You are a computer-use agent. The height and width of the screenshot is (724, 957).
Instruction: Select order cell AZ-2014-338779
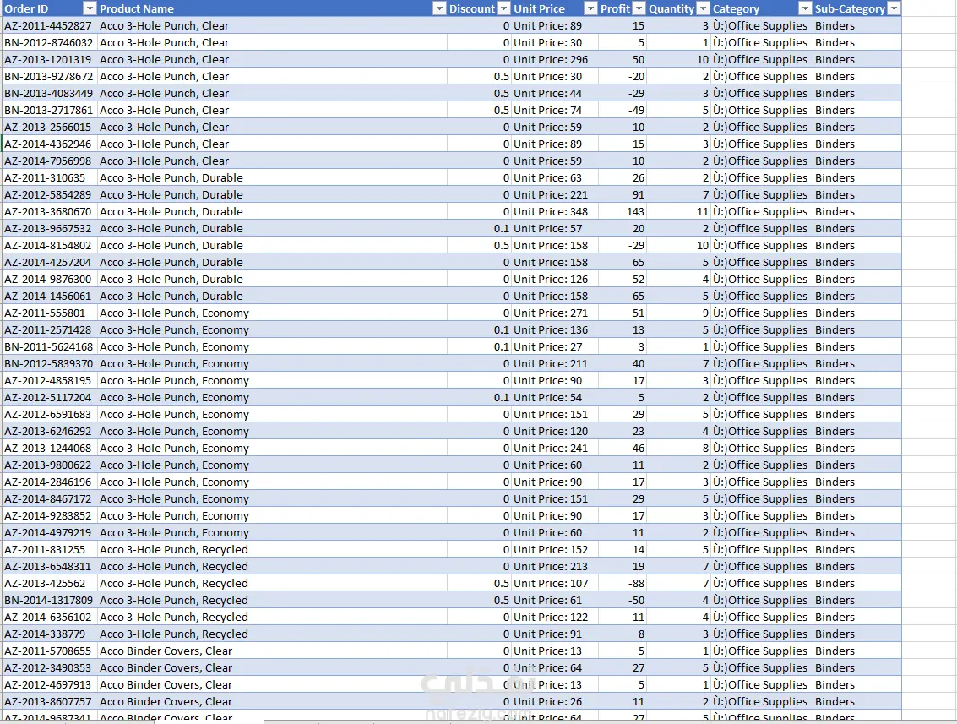[x=49, y=634]
